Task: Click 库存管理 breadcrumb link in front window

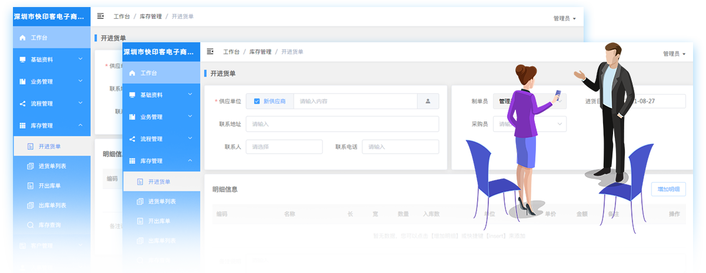Action: [x=260, y=52]
